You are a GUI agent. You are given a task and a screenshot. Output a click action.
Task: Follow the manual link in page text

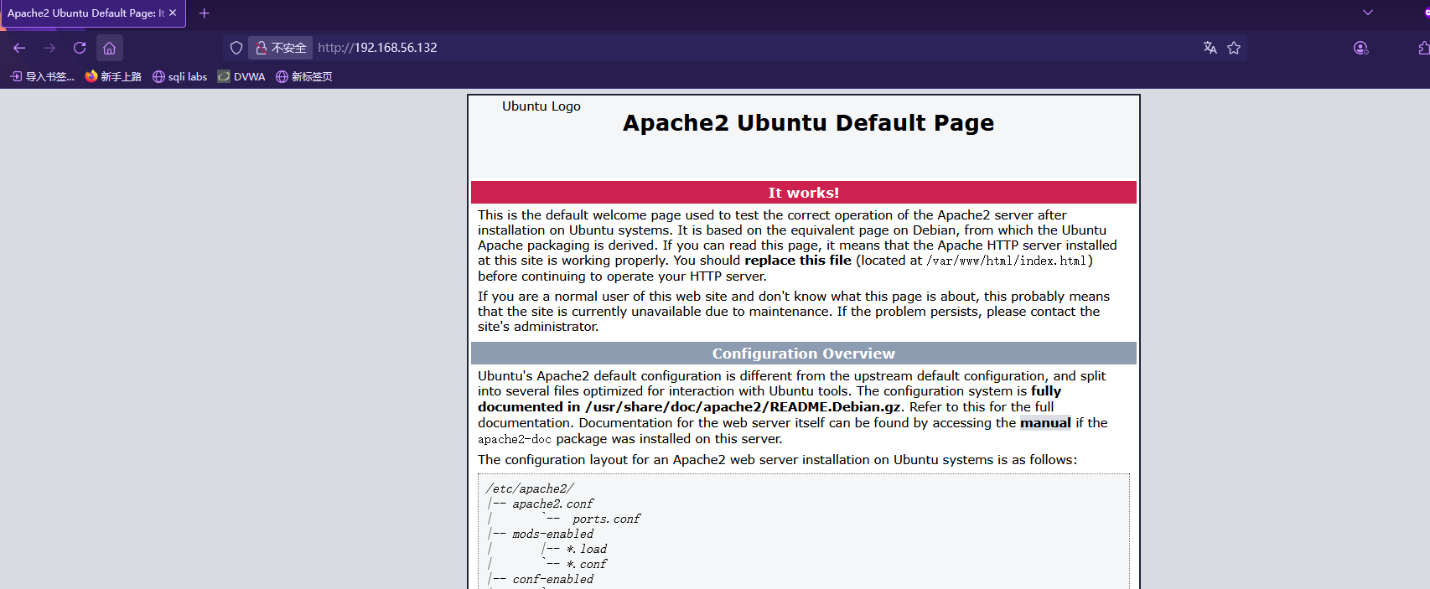[1044, 423]
